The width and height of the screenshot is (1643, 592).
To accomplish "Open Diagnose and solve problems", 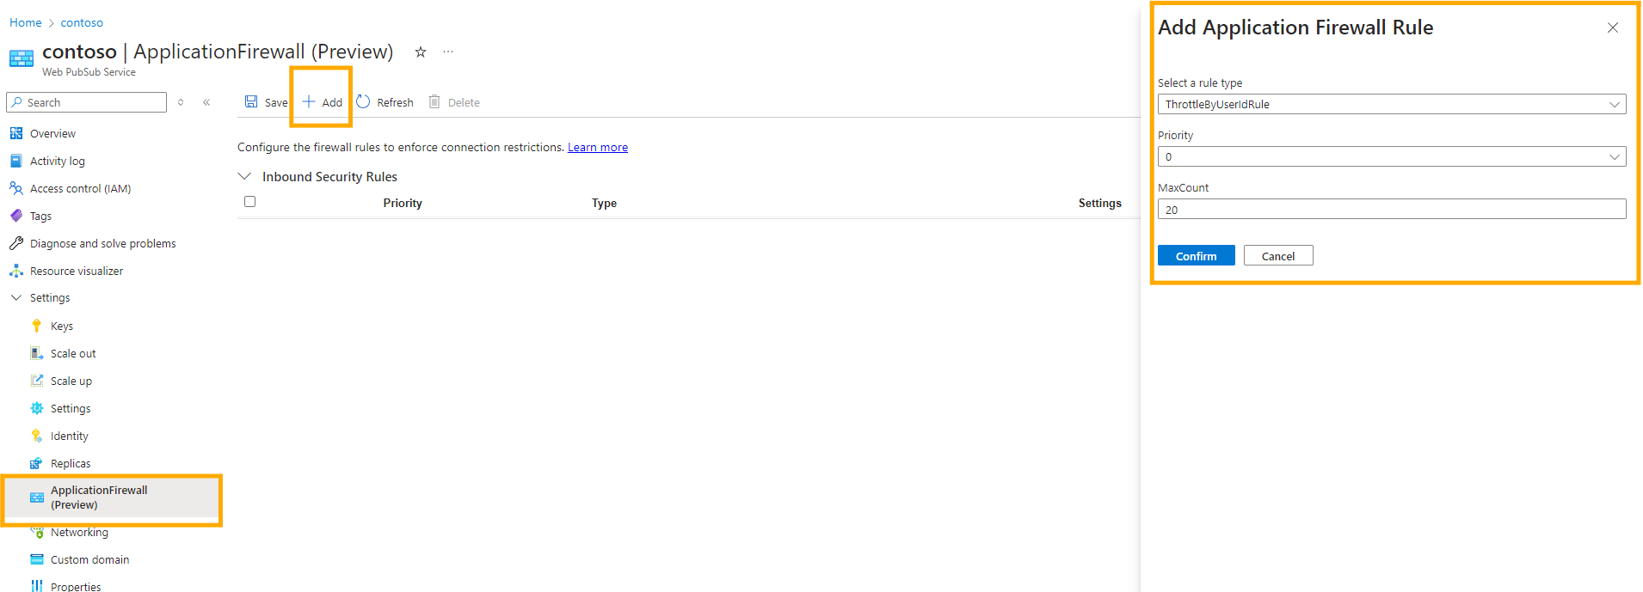I will (x=102, y=243).
